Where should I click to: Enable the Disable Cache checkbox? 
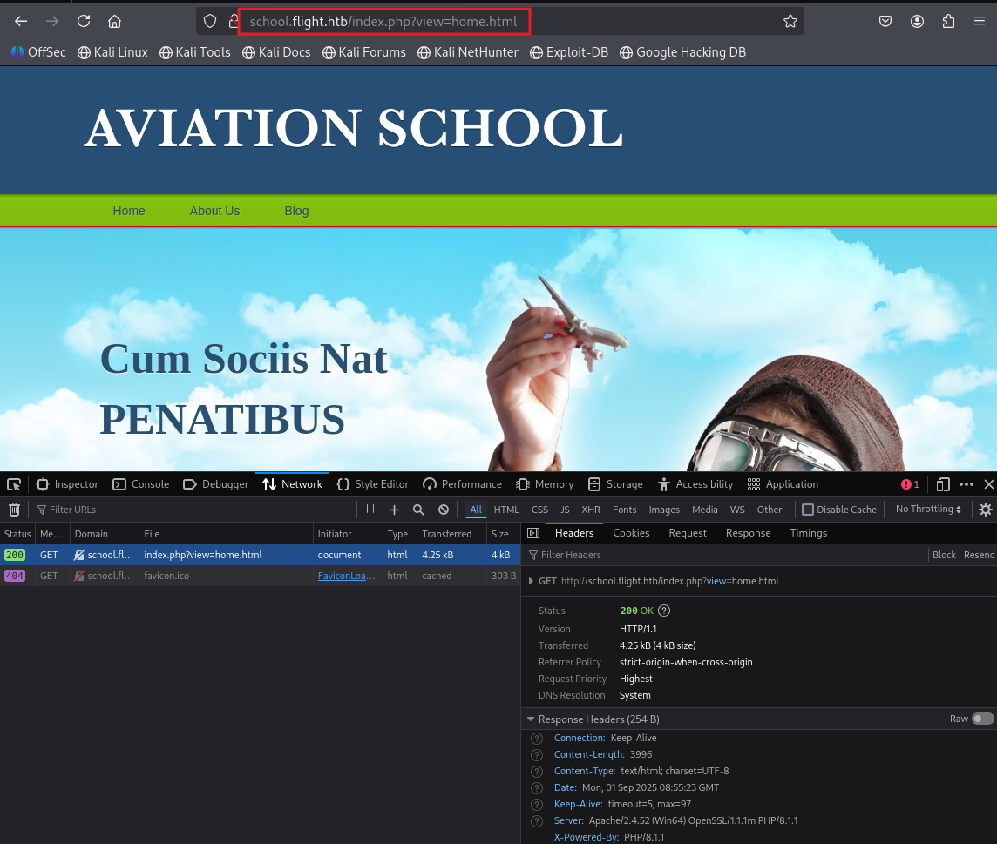808,510
